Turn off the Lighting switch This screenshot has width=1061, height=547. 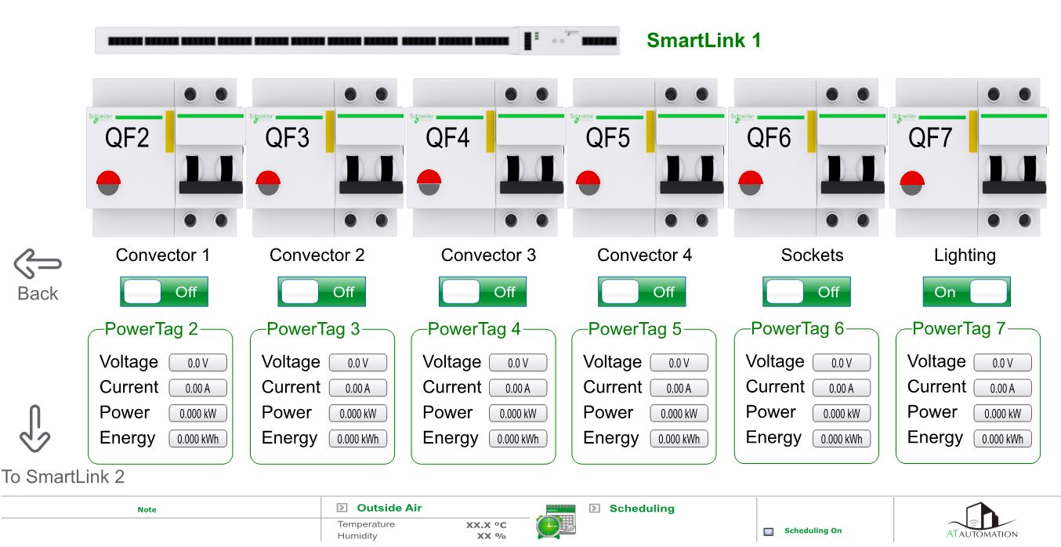click(966, 292)
